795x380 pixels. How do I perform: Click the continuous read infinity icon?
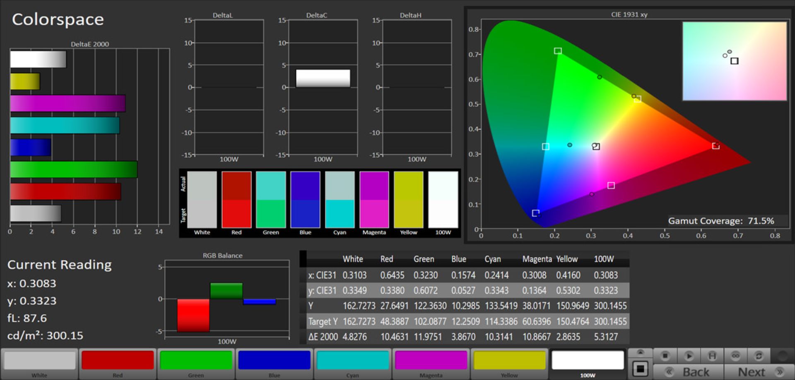[x=735, y=356]
